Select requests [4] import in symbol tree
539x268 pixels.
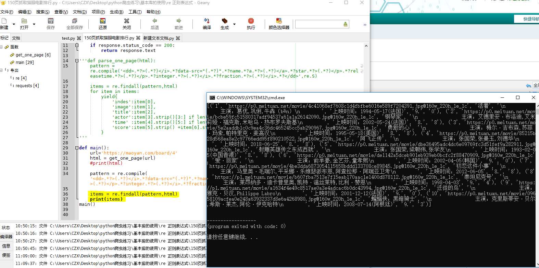pyautogui.click(x=27, y=86)
